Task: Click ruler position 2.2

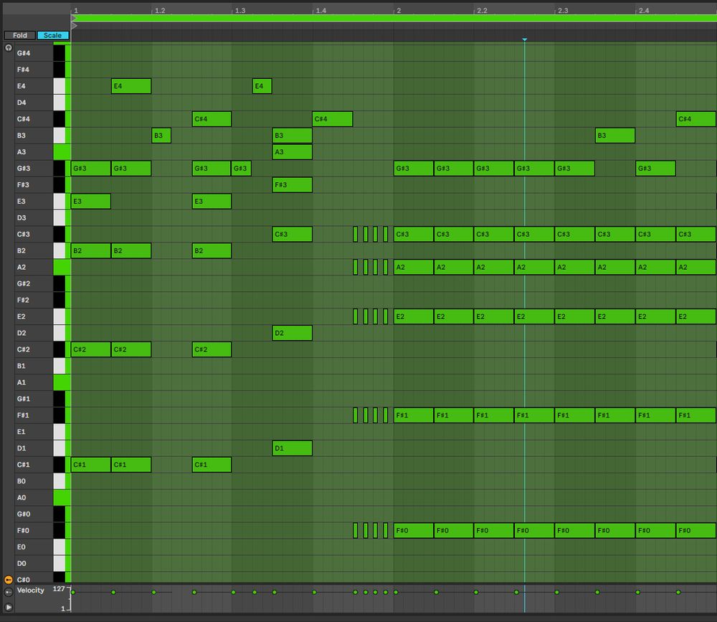Action: (482, 10)
